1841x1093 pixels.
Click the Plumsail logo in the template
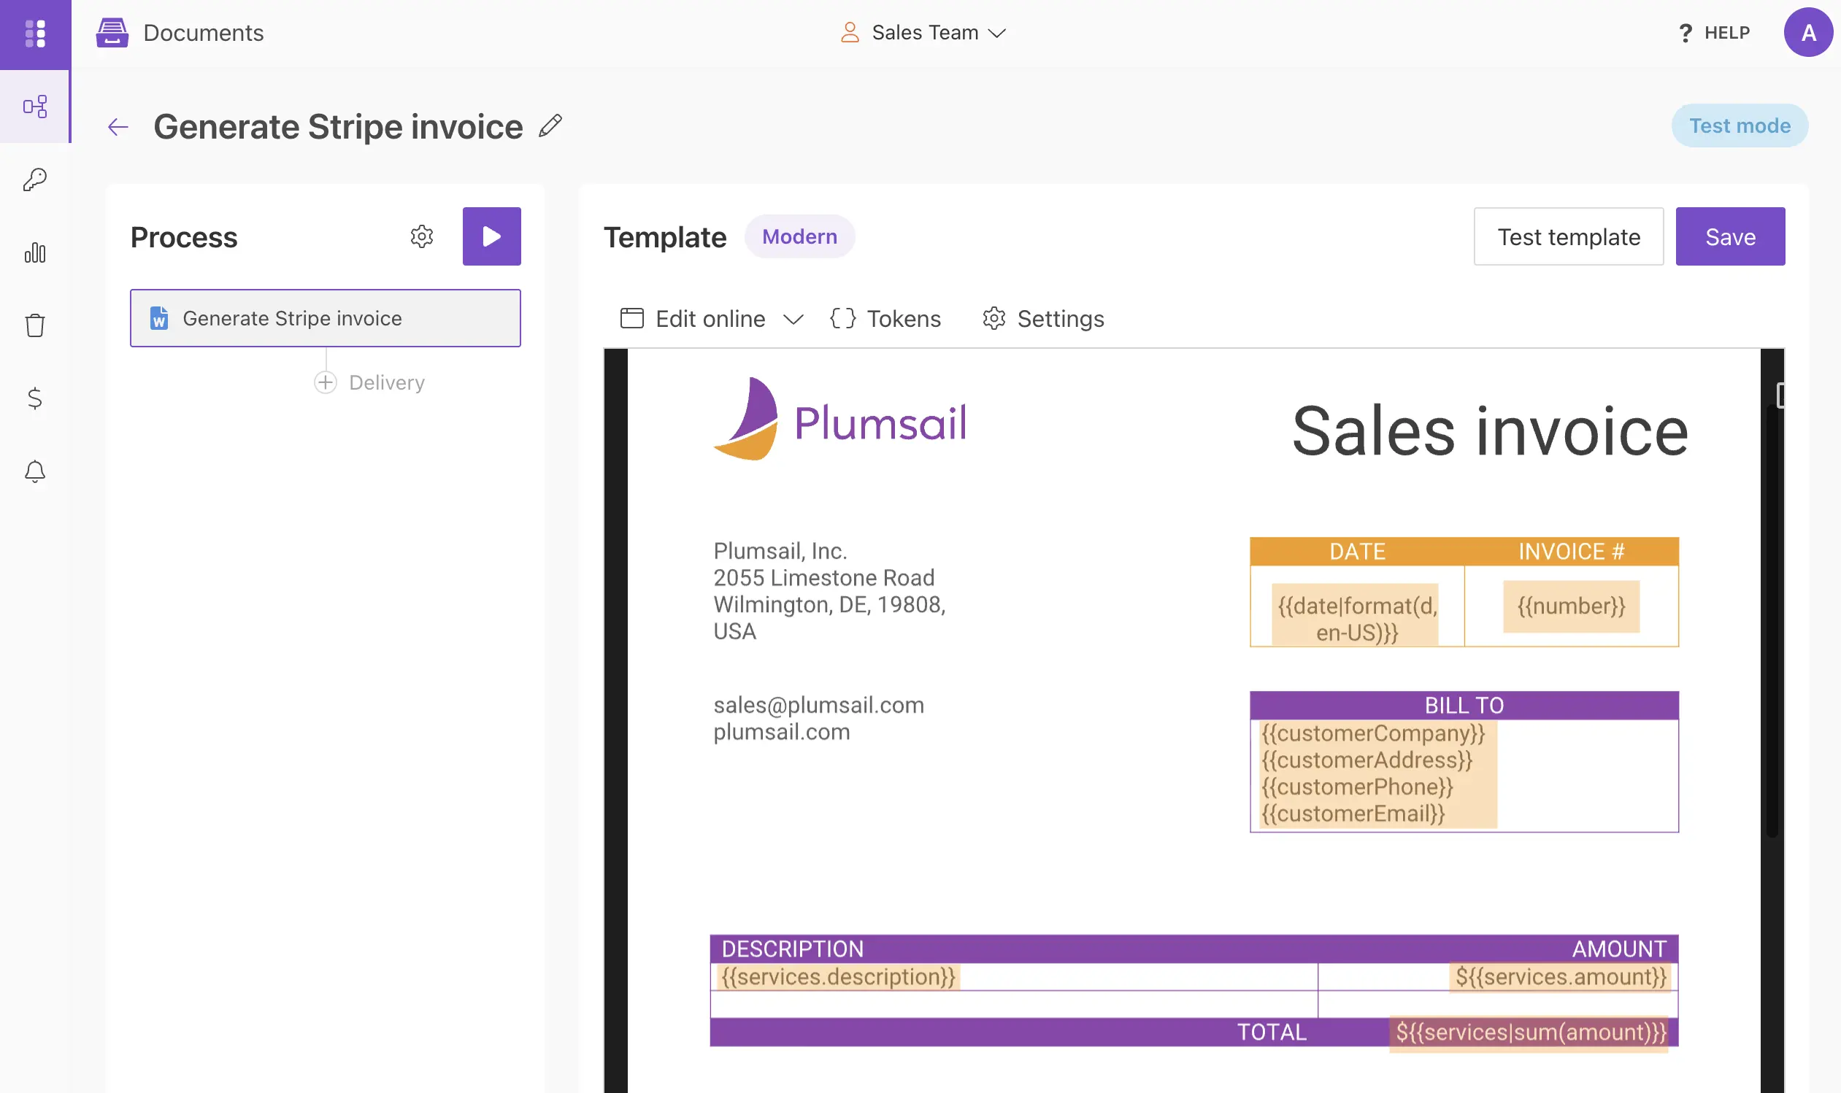point(839,420)
